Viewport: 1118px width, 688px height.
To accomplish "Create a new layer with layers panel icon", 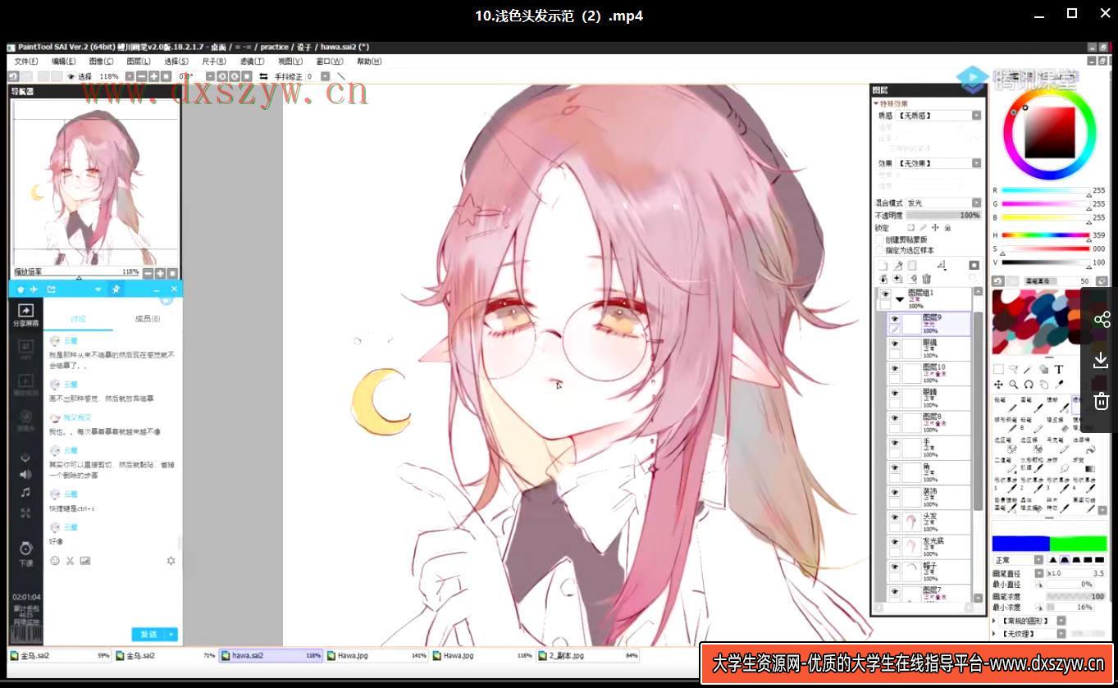I will (883, 266).
